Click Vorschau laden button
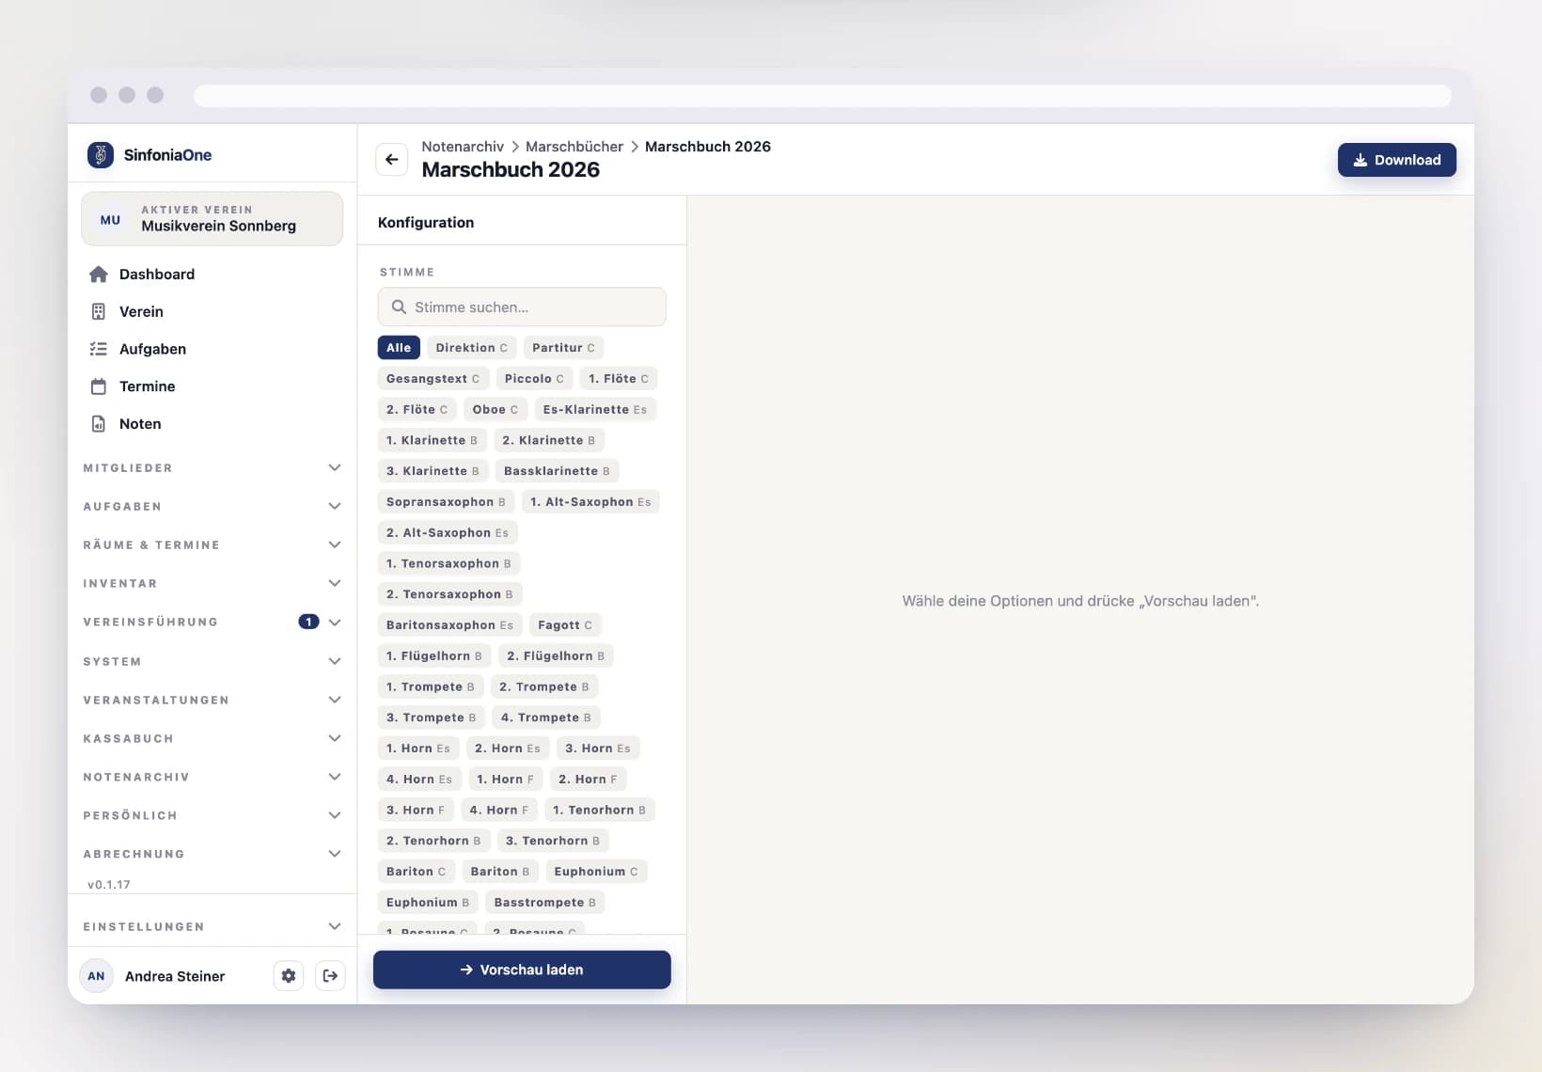Screen dimensions: 1542x1072 [522, 970]
